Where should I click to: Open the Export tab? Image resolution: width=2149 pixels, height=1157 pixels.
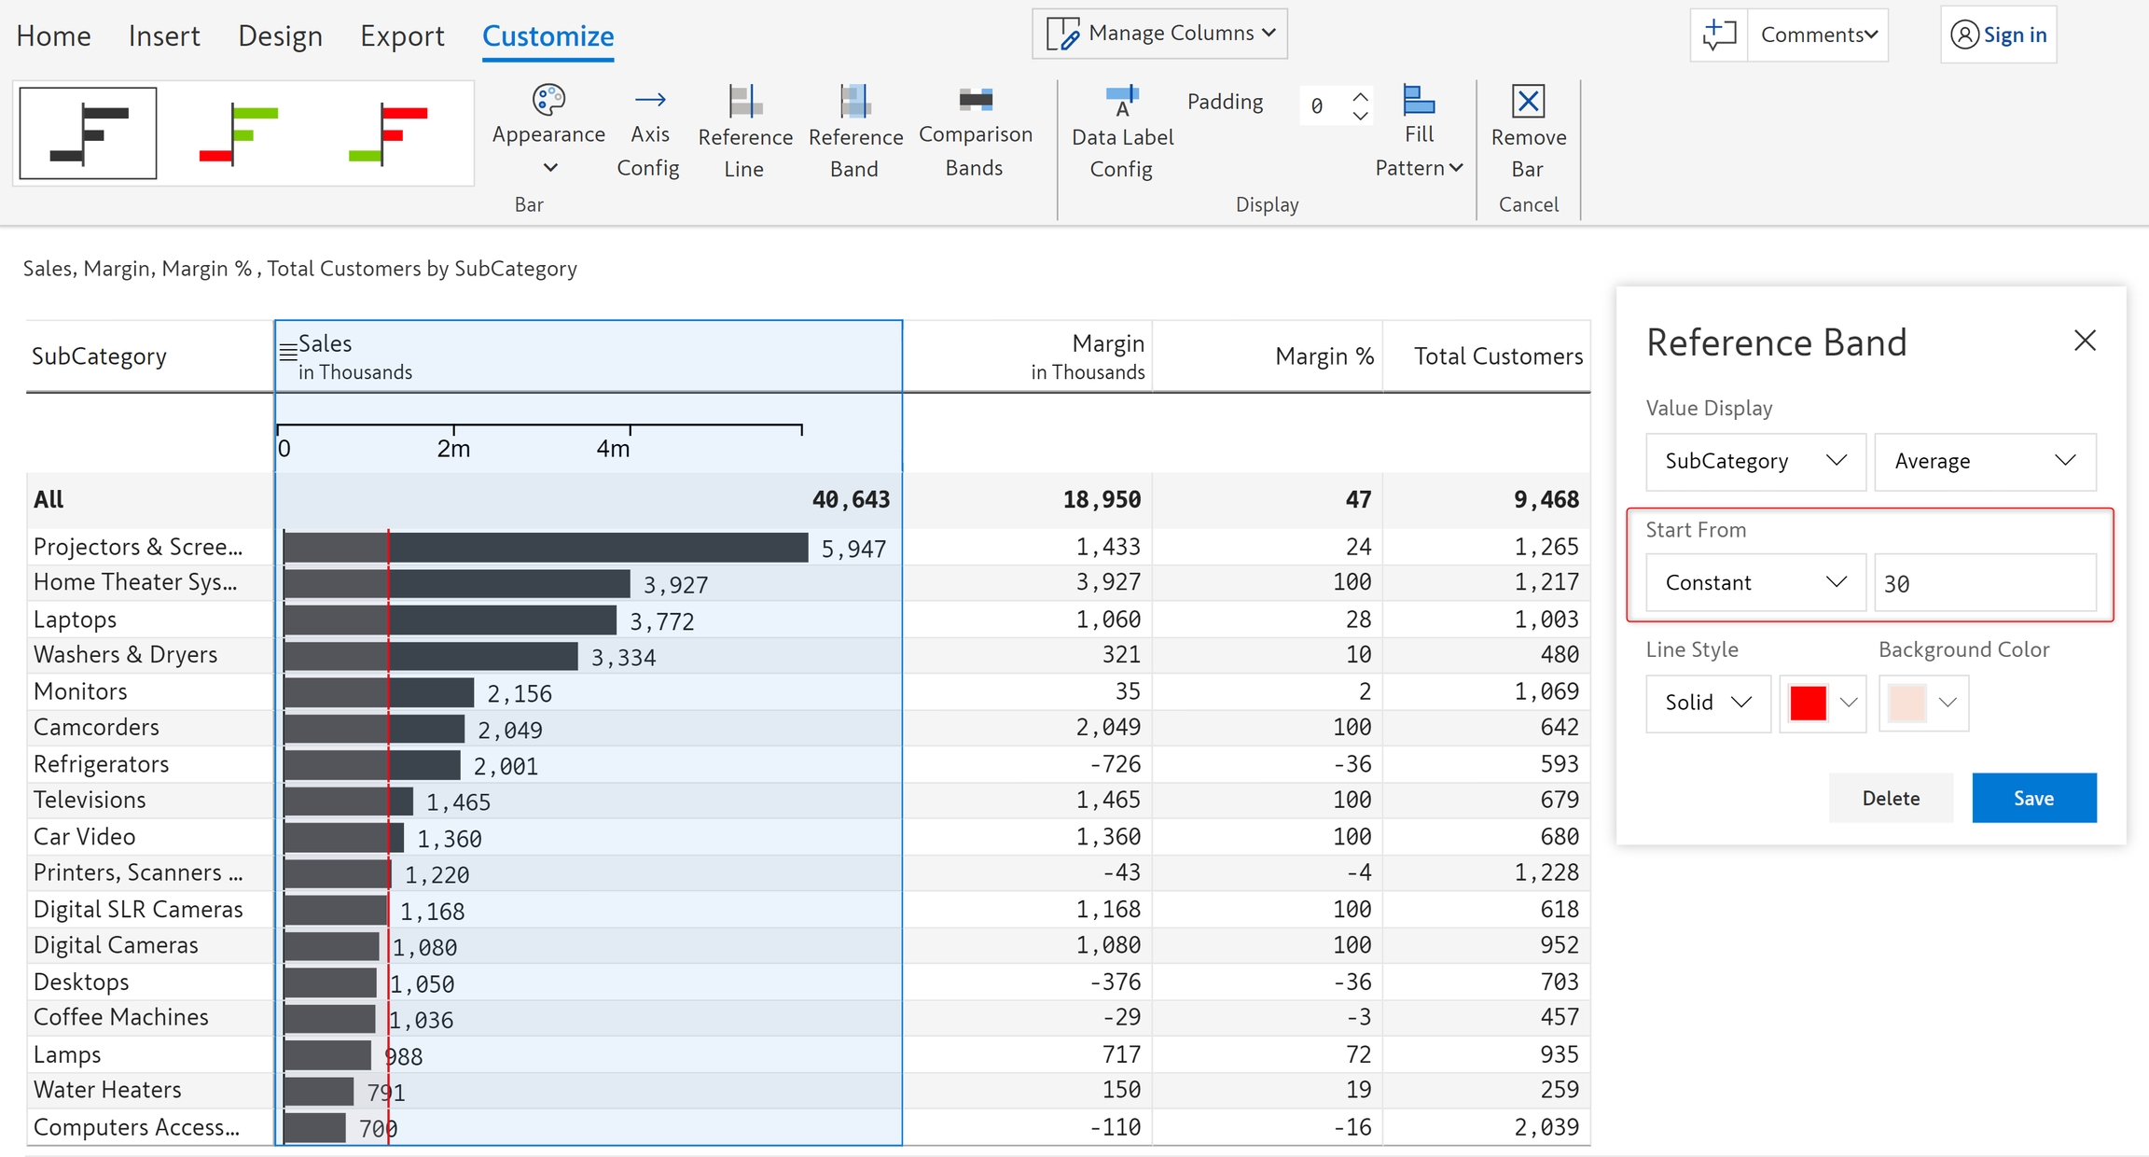[x=402, y=36]
